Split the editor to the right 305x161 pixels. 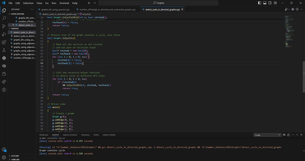(297, 9)
